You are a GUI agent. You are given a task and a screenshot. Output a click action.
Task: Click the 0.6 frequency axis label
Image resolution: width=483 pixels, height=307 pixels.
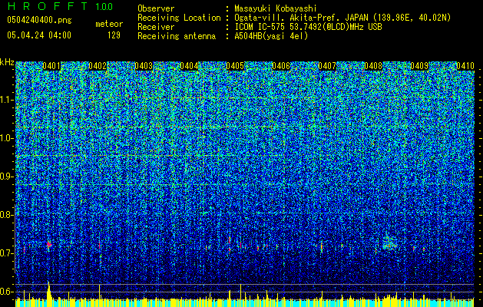point(6,292)
